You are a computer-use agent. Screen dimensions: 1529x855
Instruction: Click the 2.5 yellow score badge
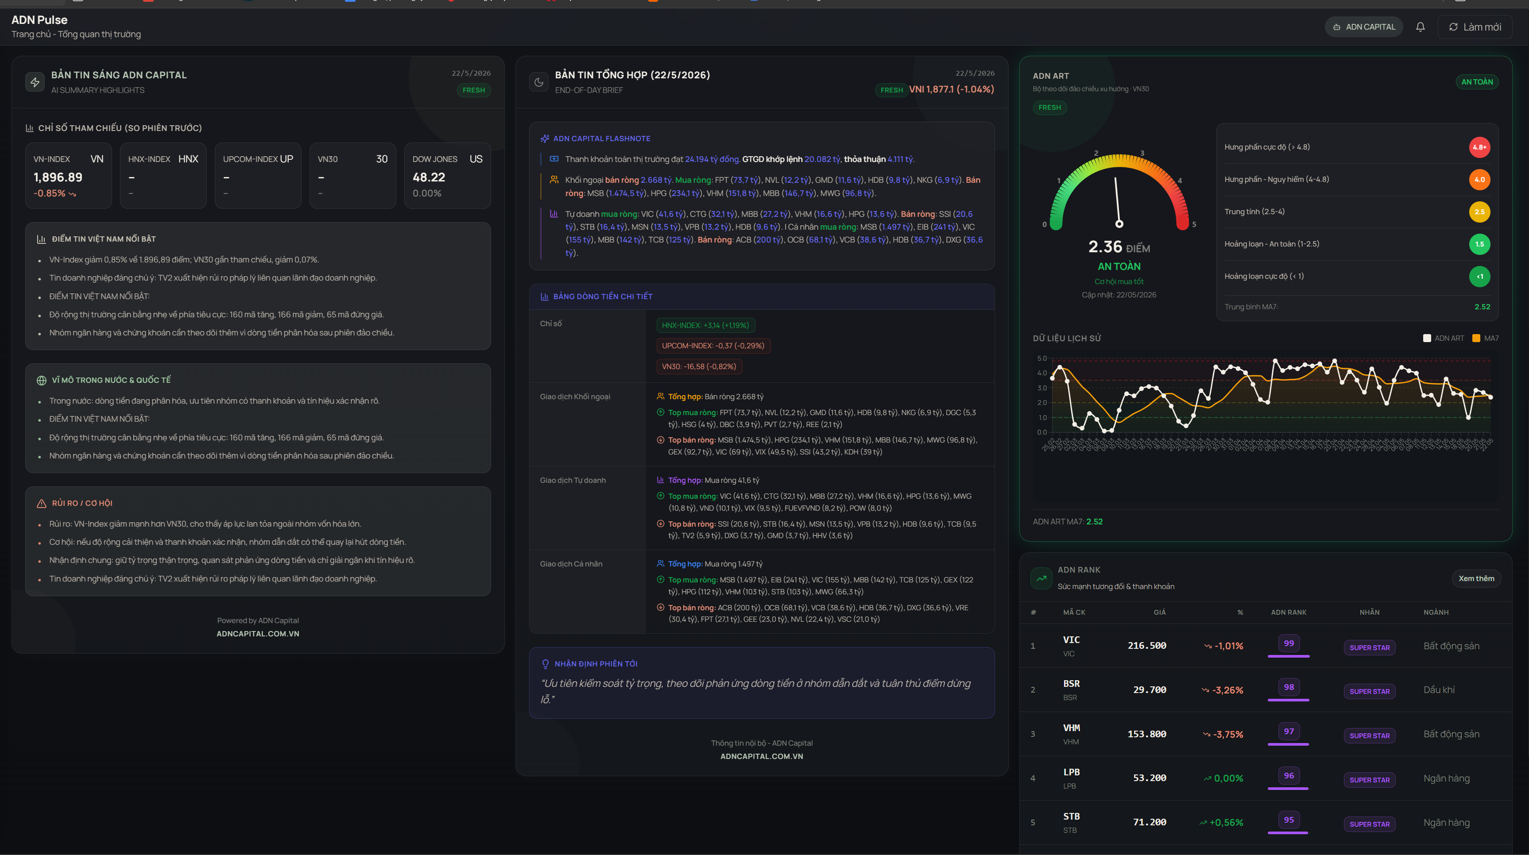1480,212
